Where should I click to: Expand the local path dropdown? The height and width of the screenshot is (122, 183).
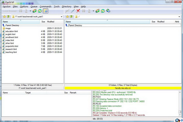coord(61,17)
